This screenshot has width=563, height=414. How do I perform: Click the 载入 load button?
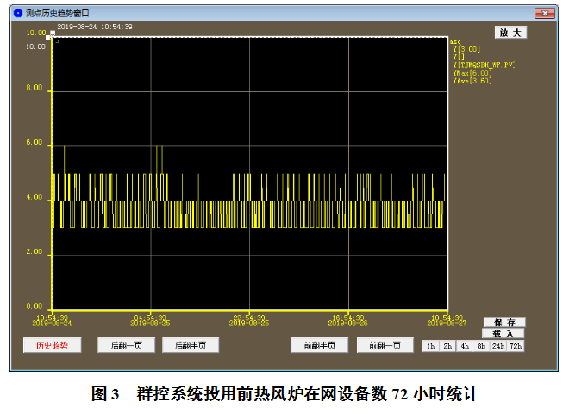coord(504,334)
